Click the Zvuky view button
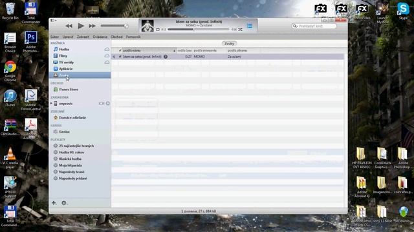 pos(229,44)
